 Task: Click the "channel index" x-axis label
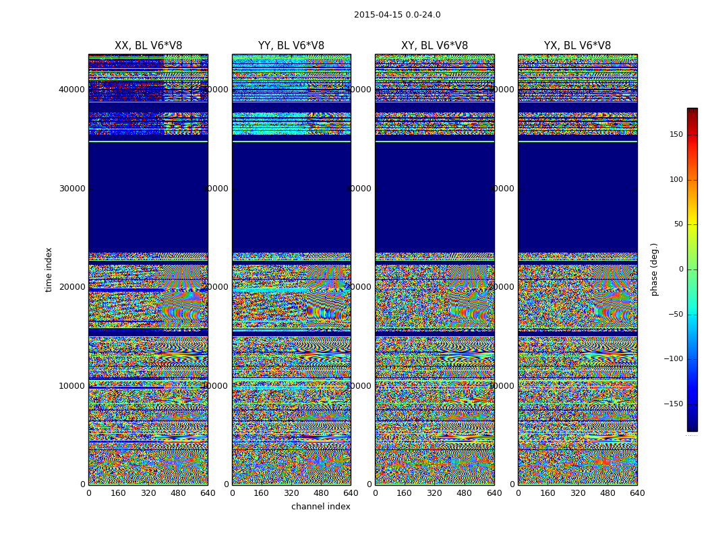(320, 507)
